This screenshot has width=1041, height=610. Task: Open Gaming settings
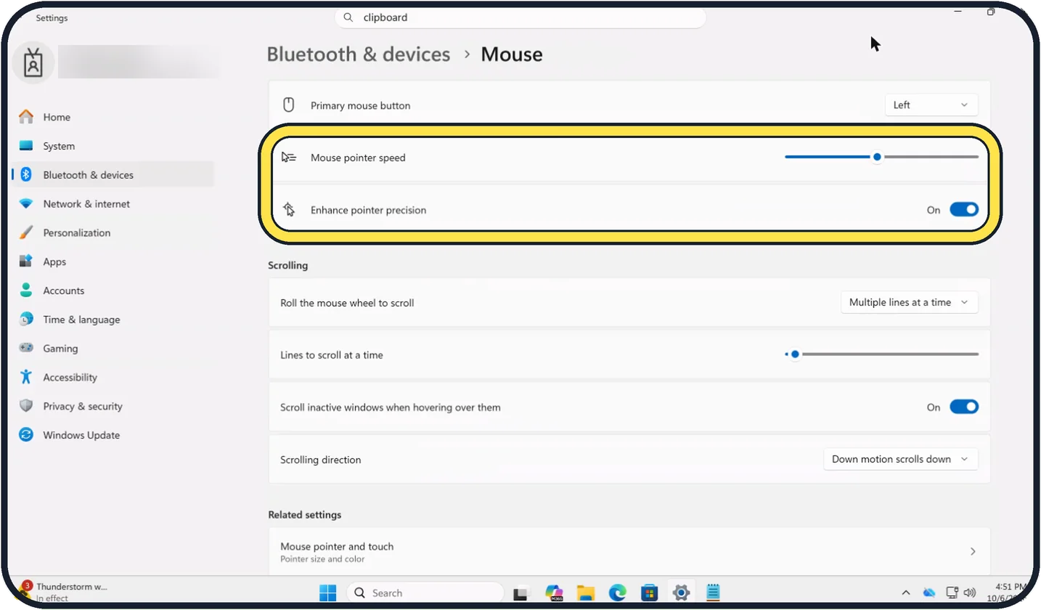point(60,349)
